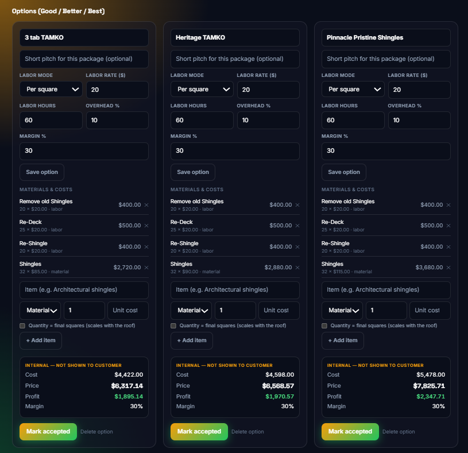Screen dimensions: 468x453
Task: Delete Re-Deck line in Pinnacle Pristine option
Action: 448,225
